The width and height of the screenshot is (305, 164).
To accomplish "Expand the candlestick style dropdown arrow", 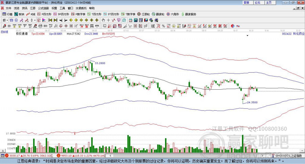I will [35, 20].
